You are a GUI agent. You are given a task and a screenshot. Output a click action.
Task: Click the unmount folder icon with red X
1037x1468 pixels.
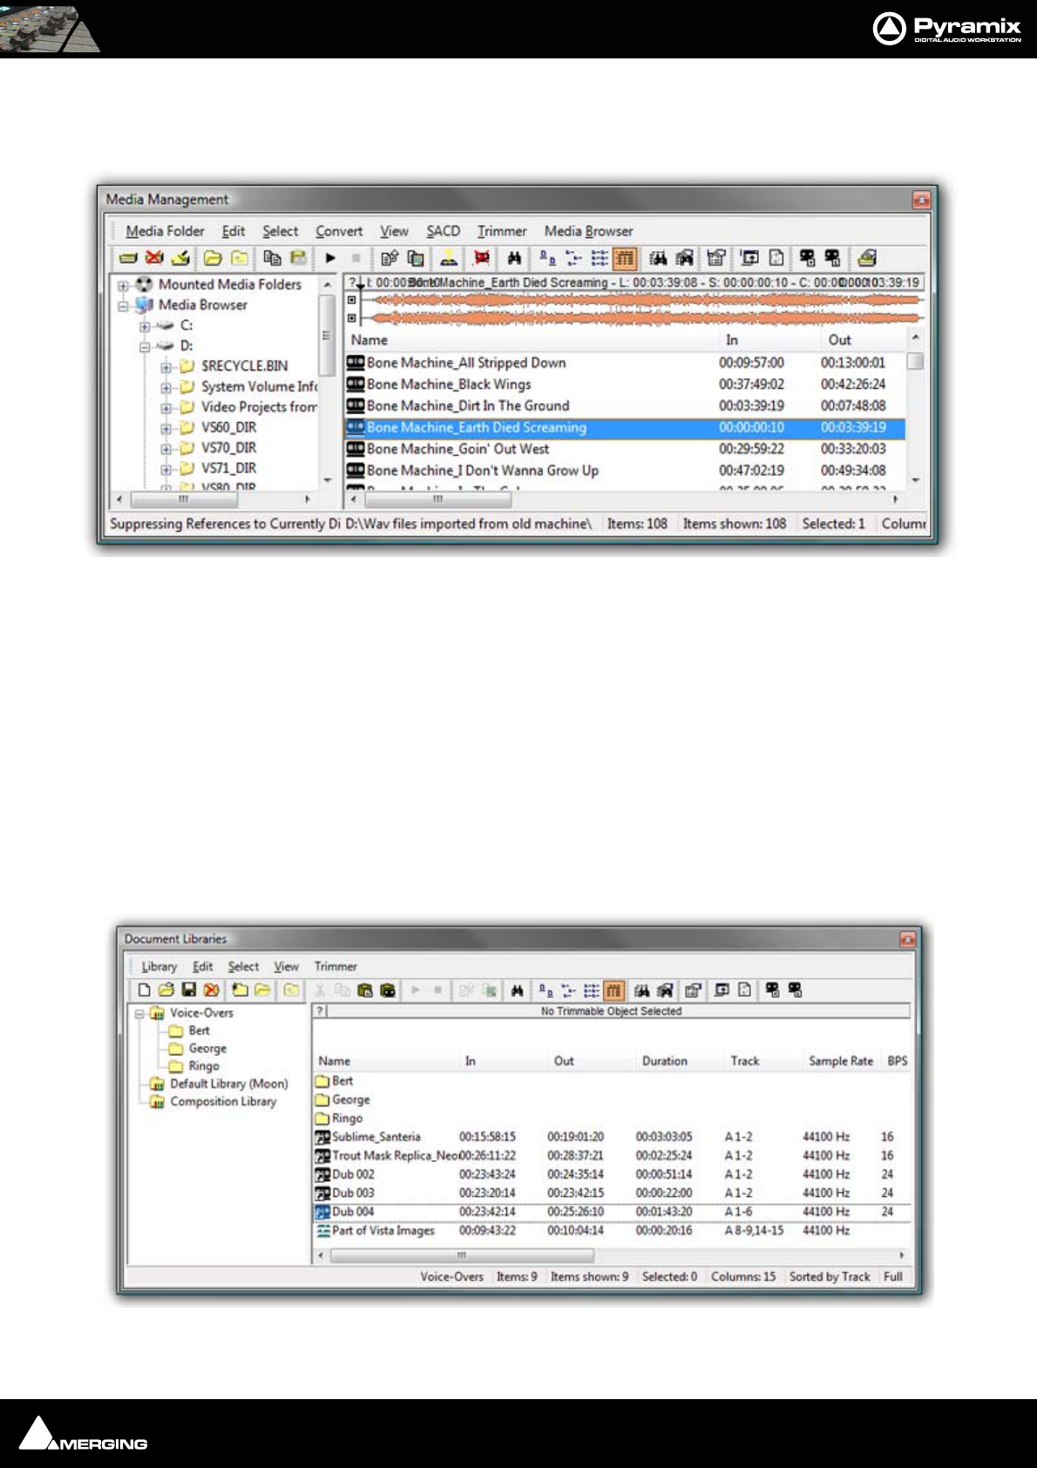pyautogui.click(x=154, y=258)
